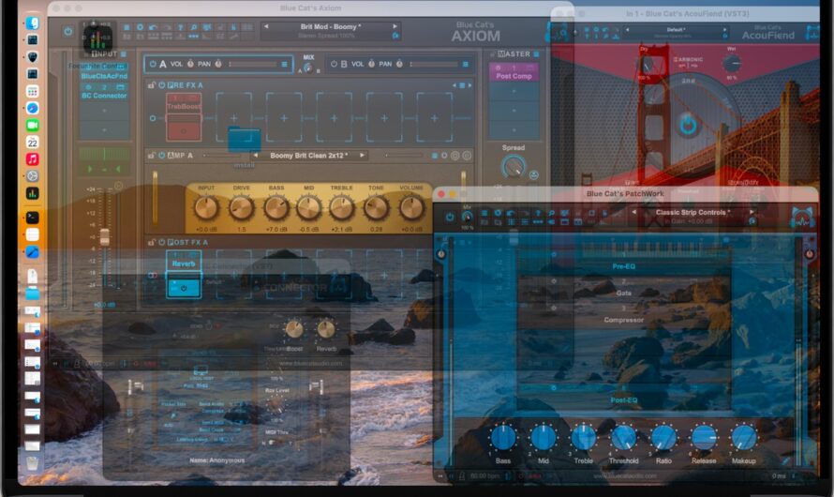Click the Axiom main menu toolbar icon
This screenshot has height=497, width=834.
pos(127,27)
